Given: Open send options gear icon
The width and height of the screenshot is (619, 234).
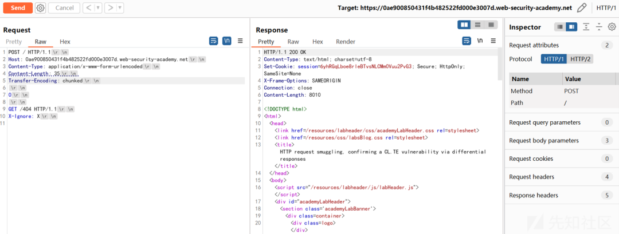Looking at the screenshot, I should pos(40,7).
